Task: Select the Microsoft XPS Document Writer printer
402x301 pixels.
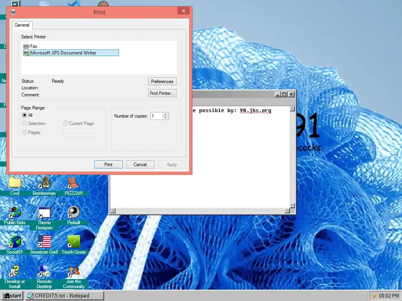Action: pyautogui.click(x=71, y=53)
